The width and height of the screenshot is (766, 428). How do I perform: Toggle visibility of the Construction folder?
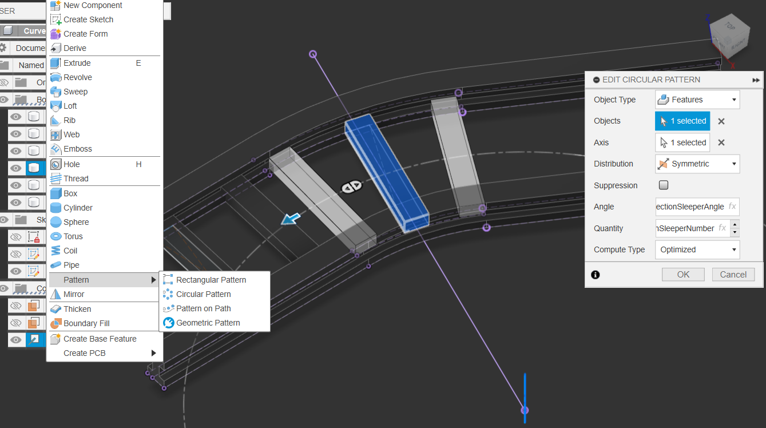tap(3, 288)
